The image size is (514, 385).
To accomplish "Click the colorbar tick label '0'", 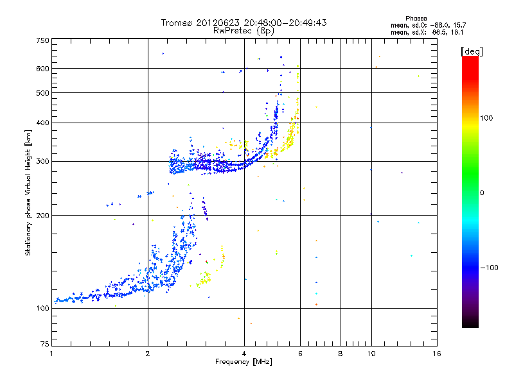I will tap(482, 193).
